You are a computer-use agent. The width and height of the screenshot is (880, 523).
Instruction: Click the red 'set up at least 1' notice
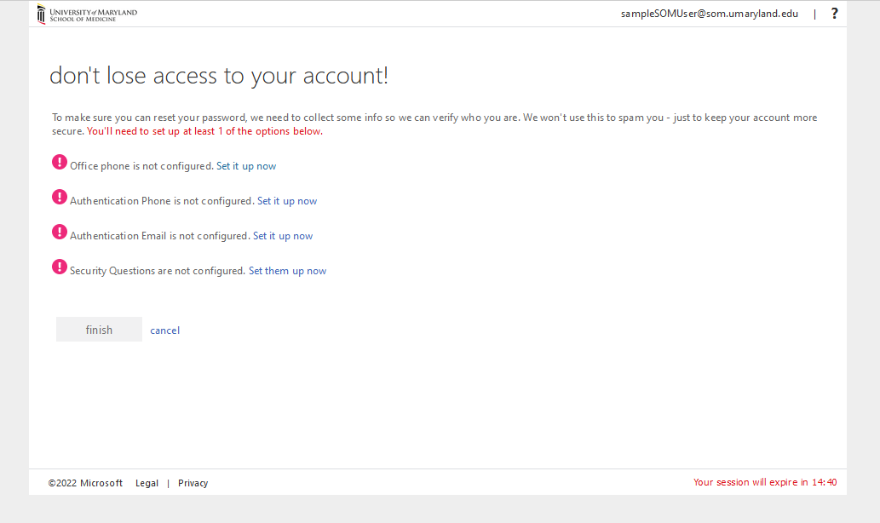pyautogui.click(x=204, y=132)
